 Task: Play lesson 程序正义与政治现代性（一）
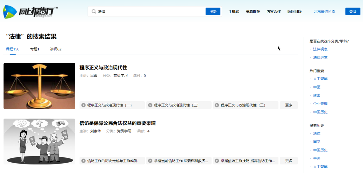[x=112, y=105]
